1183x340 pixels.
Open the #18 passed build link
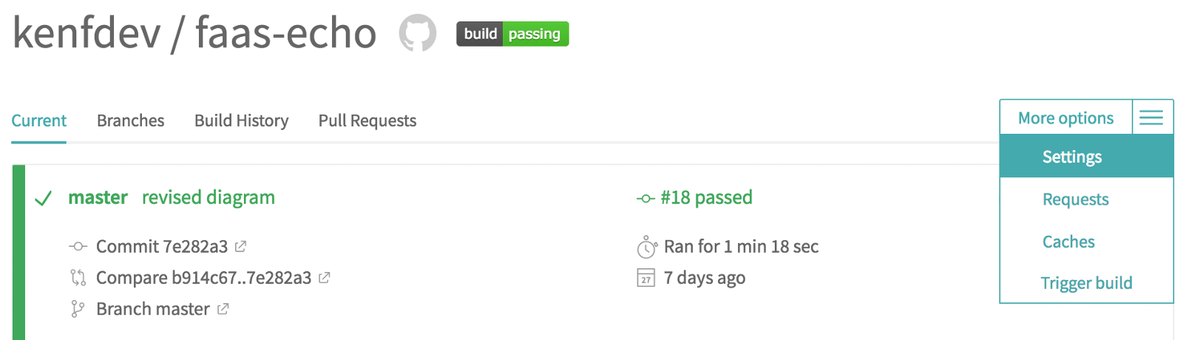click(705, 197)
